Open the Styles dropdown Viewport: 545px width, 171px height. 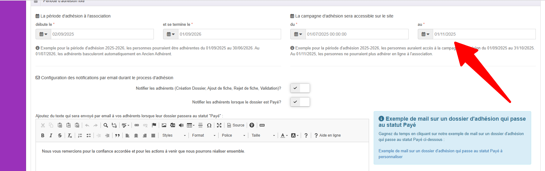[x=174, y=135]
